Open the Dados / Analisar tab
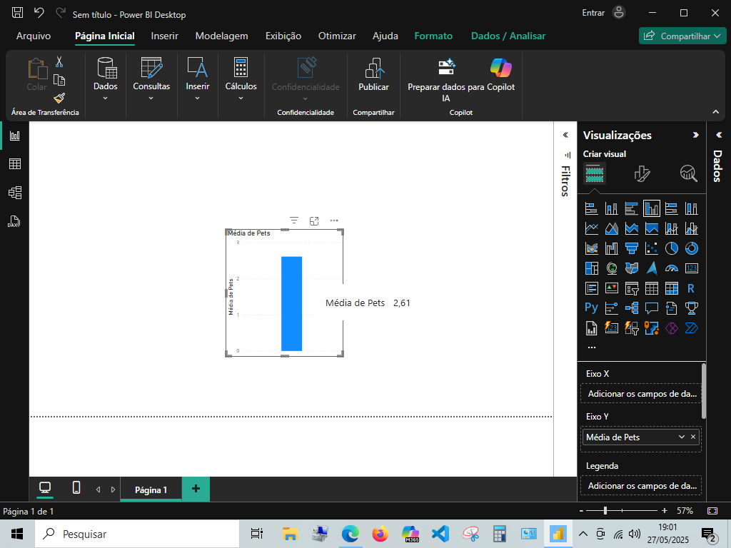Image resolution: width=731 pixels, height=548 pixels. point(508,36)
